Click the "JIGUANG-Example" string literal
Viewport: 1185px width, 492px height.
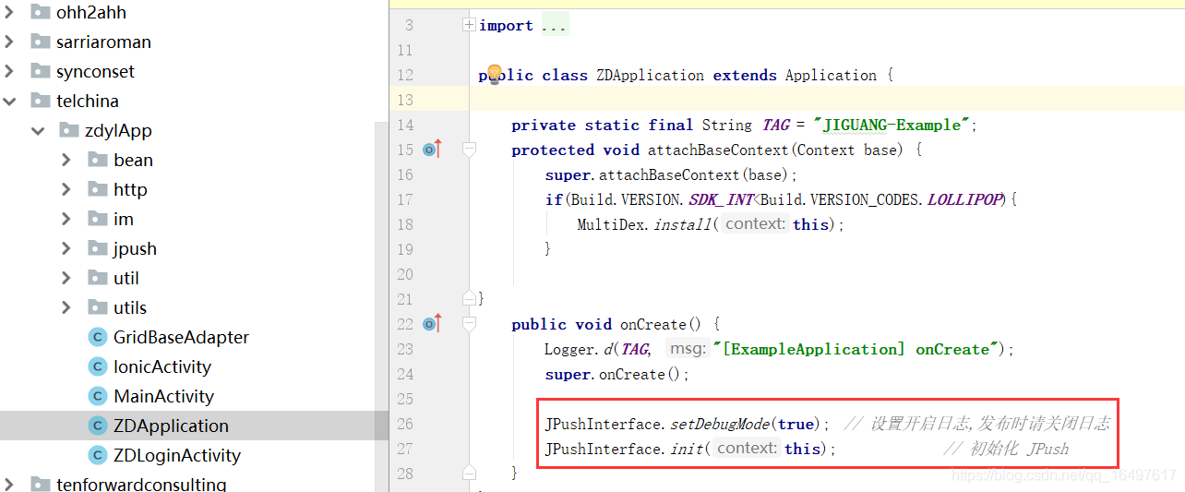[893, 125]
